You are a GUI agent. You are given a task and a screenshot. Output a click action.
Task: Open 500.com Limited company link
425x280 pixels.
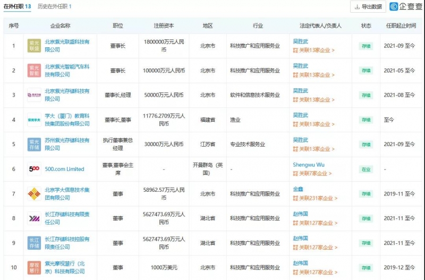click(64, 169)
